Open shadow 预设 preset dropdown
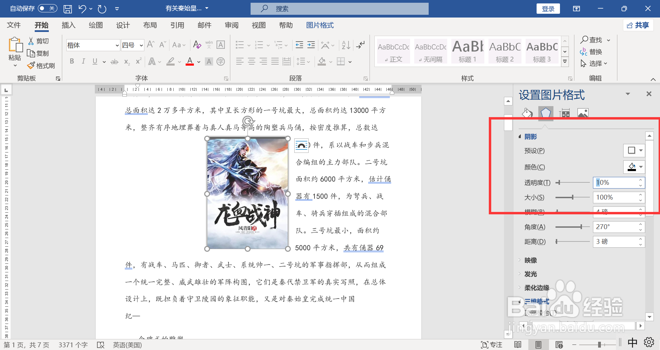The height and width of the screenshot is (350, 660). (x=634, y=150)
